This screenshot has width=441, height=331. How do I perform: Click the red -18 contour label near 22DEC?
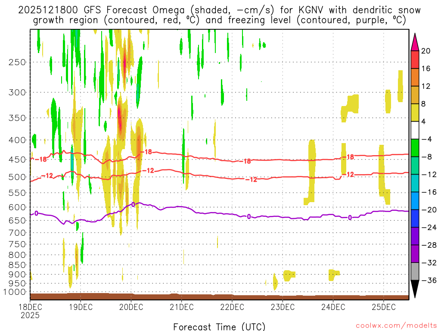tap(245, 161)
